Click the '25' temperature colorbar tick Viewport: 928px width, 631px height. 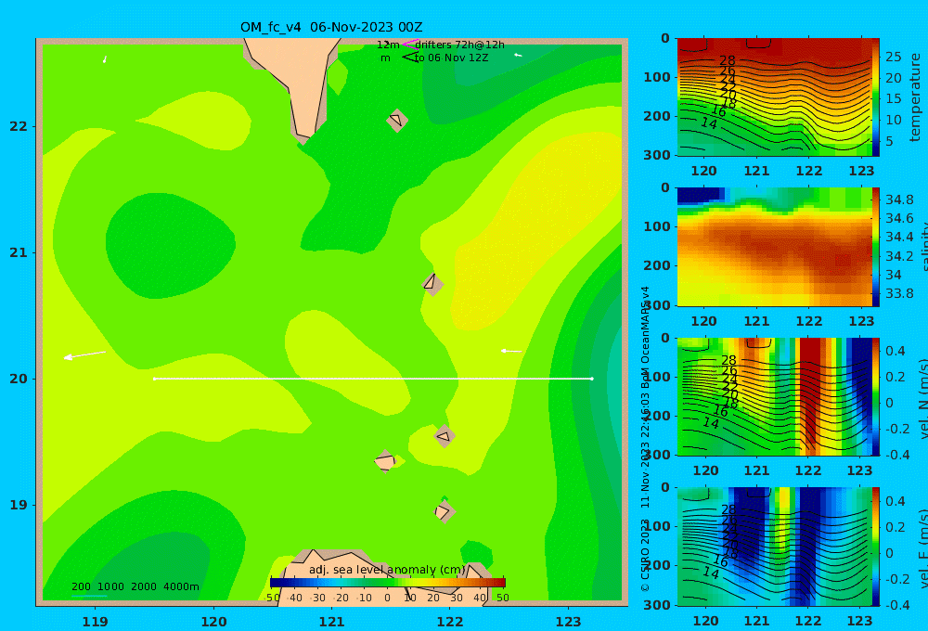click(x=893, y=57)
